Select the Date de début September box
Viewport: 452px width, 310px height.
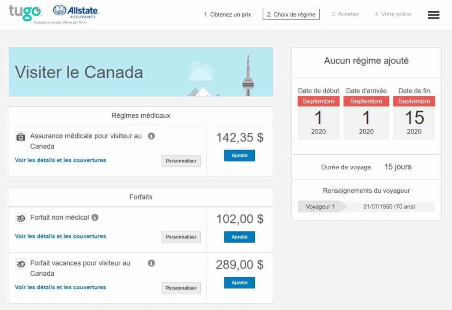coord(318,101)
